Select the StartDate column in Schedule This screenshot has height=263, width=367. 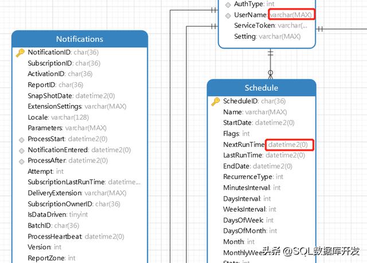[x=259, y=123]
